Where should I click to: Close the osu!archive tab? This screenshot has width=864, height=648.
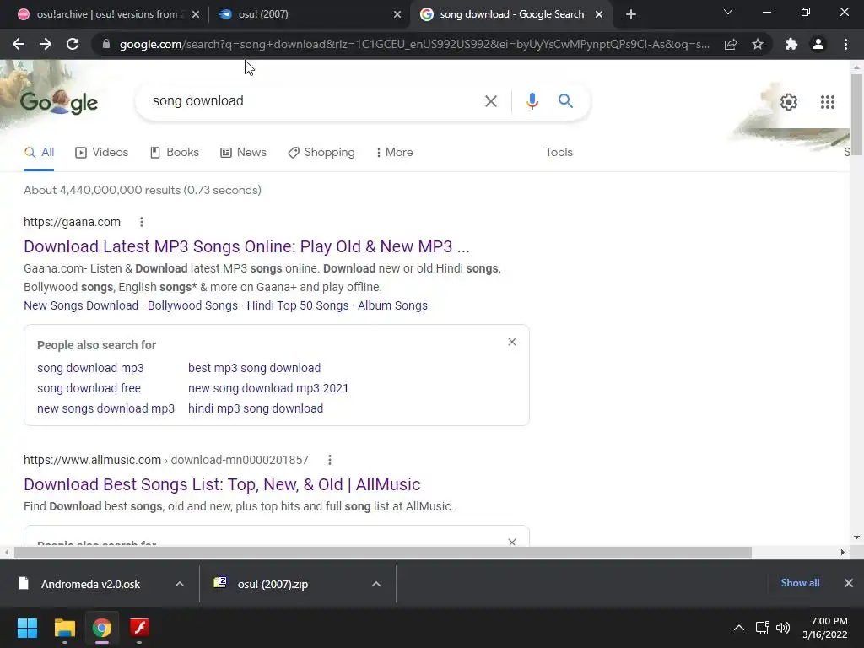coord(196,15)
